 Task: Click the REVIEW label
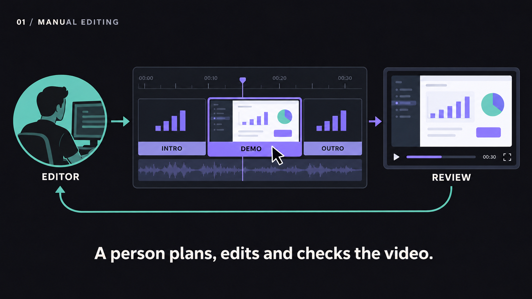click(451, 177)
